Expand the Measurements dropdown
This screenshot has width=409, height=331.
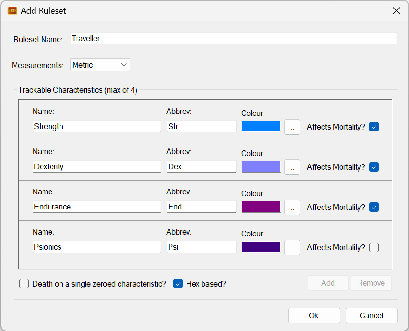tap(100, 65)
